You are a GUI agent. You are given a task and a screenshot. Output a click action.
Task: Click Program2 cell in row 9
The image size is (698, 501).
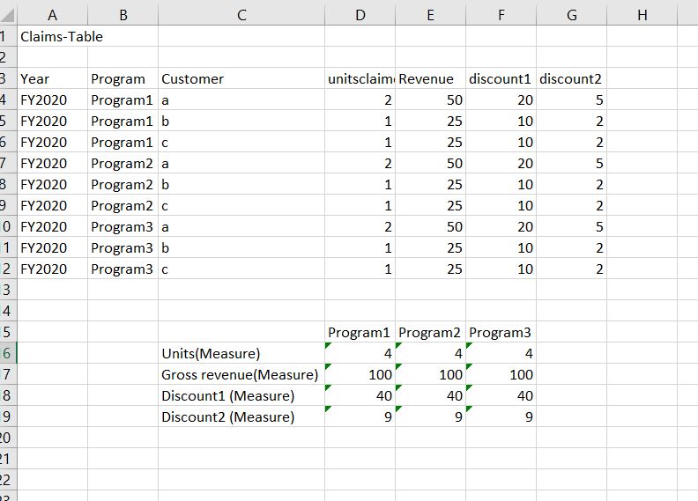point(123,205)
